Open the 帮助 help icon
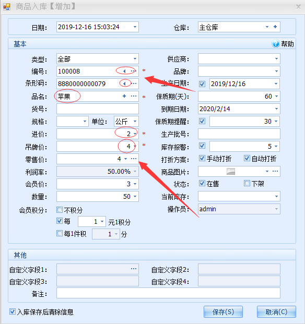305x324 pixels. coord(276,44)
